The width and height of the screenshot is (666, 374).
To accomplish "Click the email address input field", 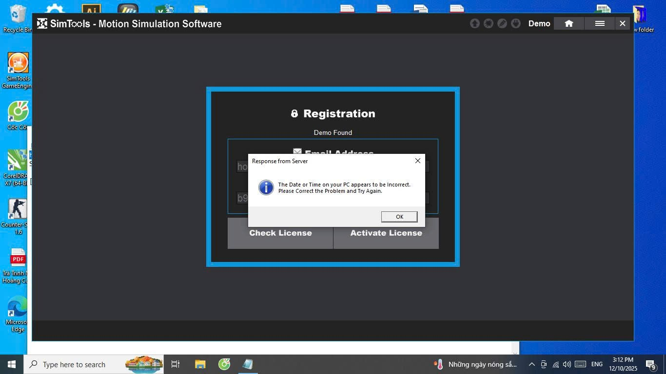I will [x=333, y=167].
